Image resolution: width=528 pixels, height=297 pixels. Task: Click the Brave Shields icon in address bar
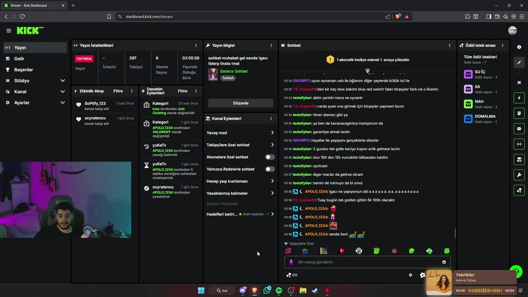coord(398,16)
